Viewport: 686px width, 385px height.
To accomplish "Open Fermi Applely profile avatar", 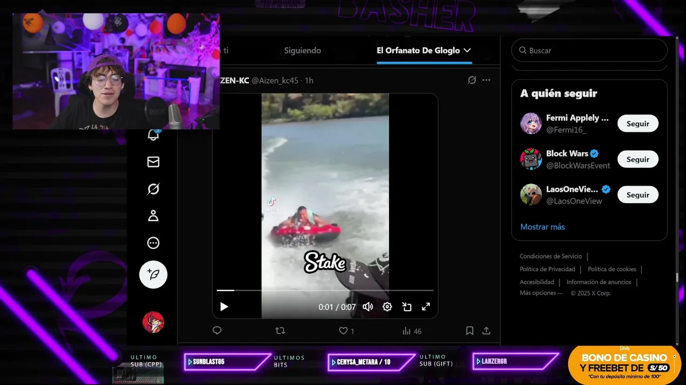I will [531, 124].
